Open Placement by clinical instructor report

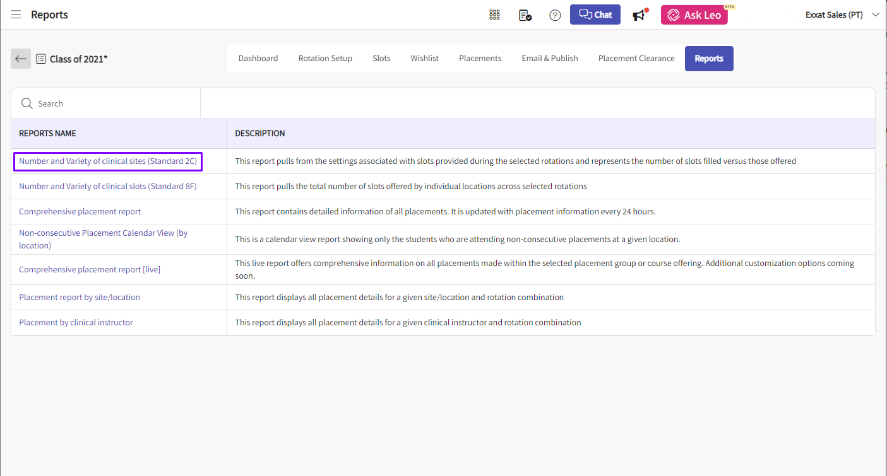tap(76, 322)
